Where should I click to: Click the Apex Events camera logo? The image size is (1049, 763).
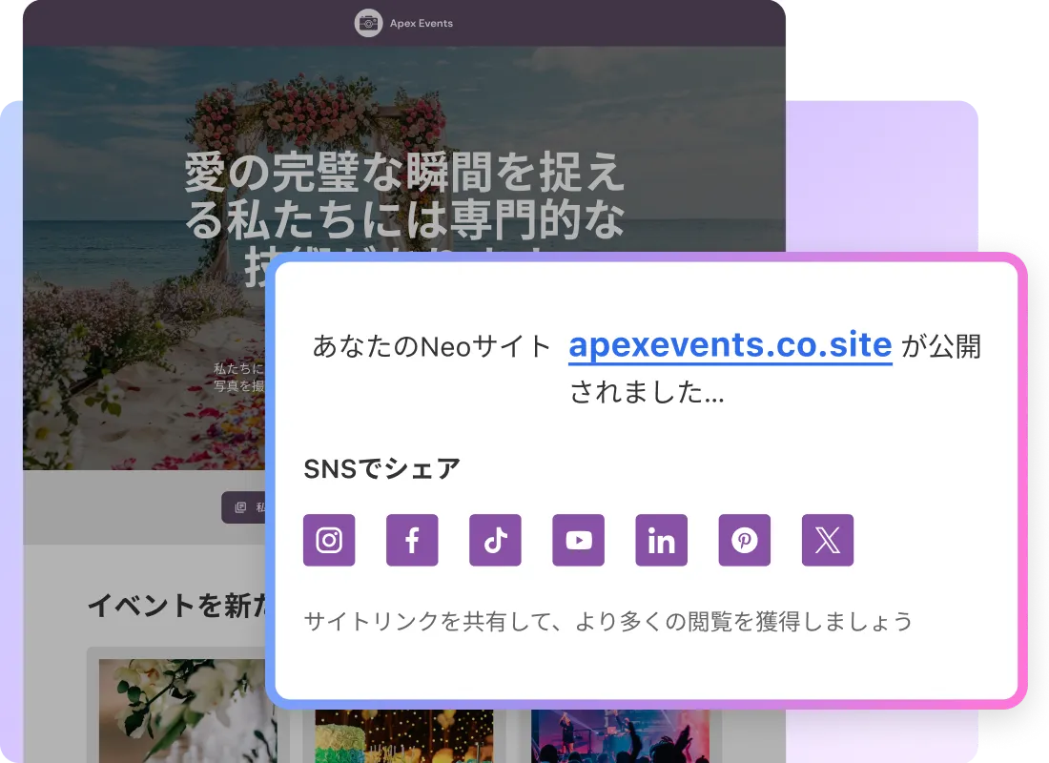368,24
